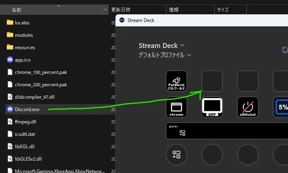Open the Stream Deck device dropdown
Screen dimensions: 288x173
pos(162,46)
